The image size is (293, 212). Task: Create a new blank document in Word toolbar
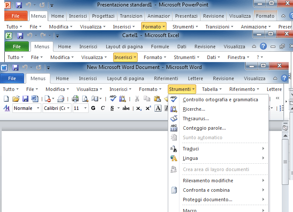(x=6, y=99)
